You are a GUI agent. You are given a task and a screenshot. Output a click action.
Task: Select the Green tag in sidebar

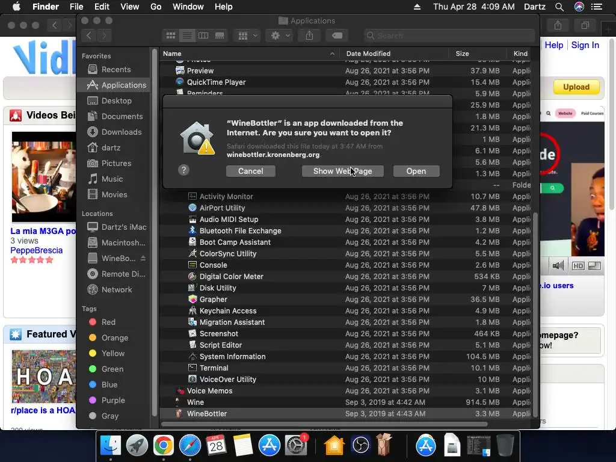click(113, 369)
